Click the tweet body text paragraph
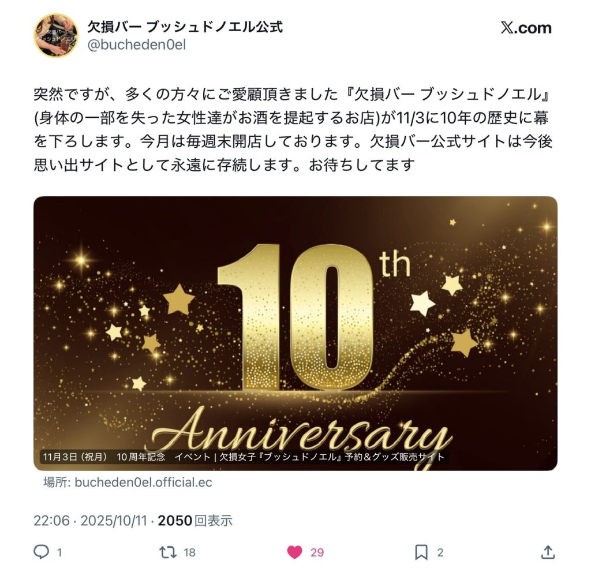 click(x=293, y=130)
